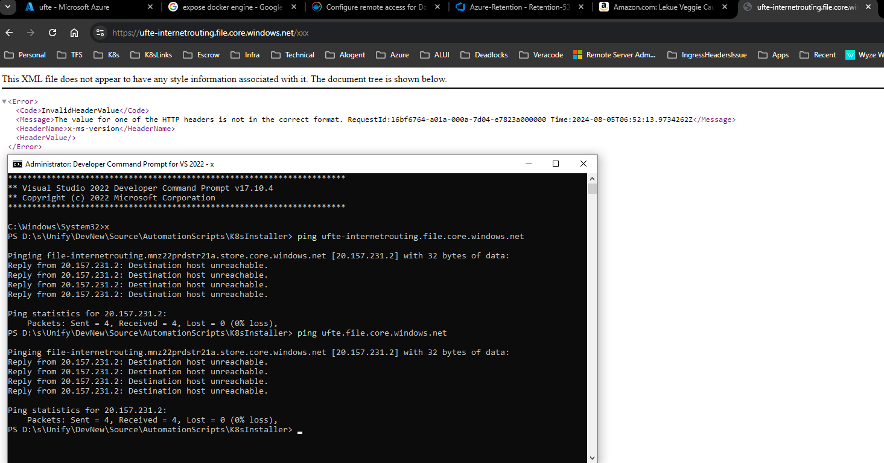Open the K8s bookmarks folder

click(107, 55)
